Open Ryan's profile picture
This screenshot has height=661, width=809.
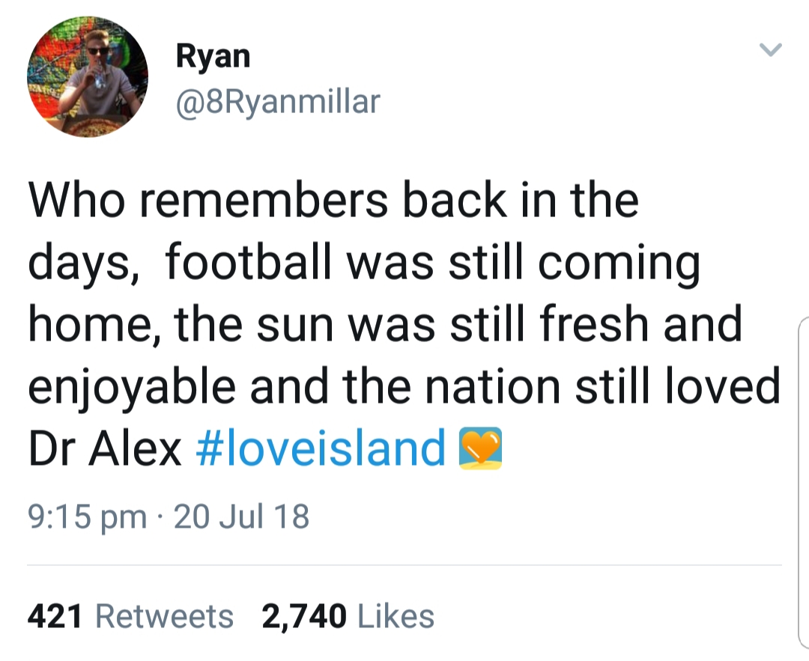point(88,77)
